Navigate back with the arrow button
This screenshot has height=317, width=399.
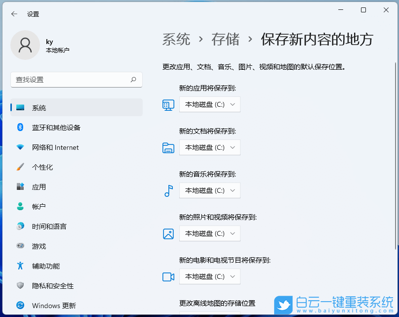click(x=14, y=14)
